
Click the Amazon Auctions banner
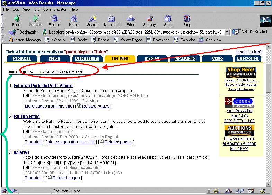pos(239,130)
